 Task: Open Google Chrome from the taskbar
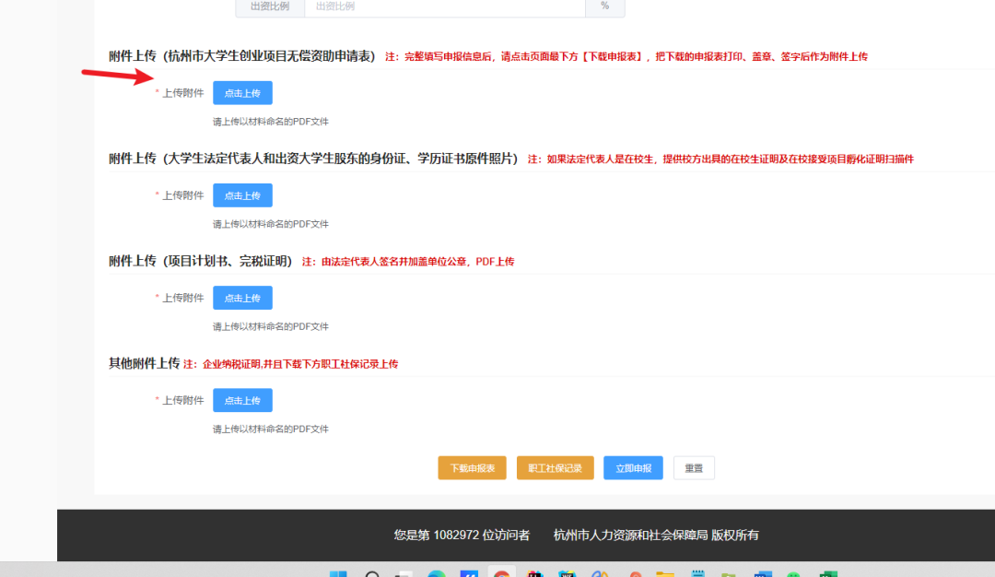502,572
